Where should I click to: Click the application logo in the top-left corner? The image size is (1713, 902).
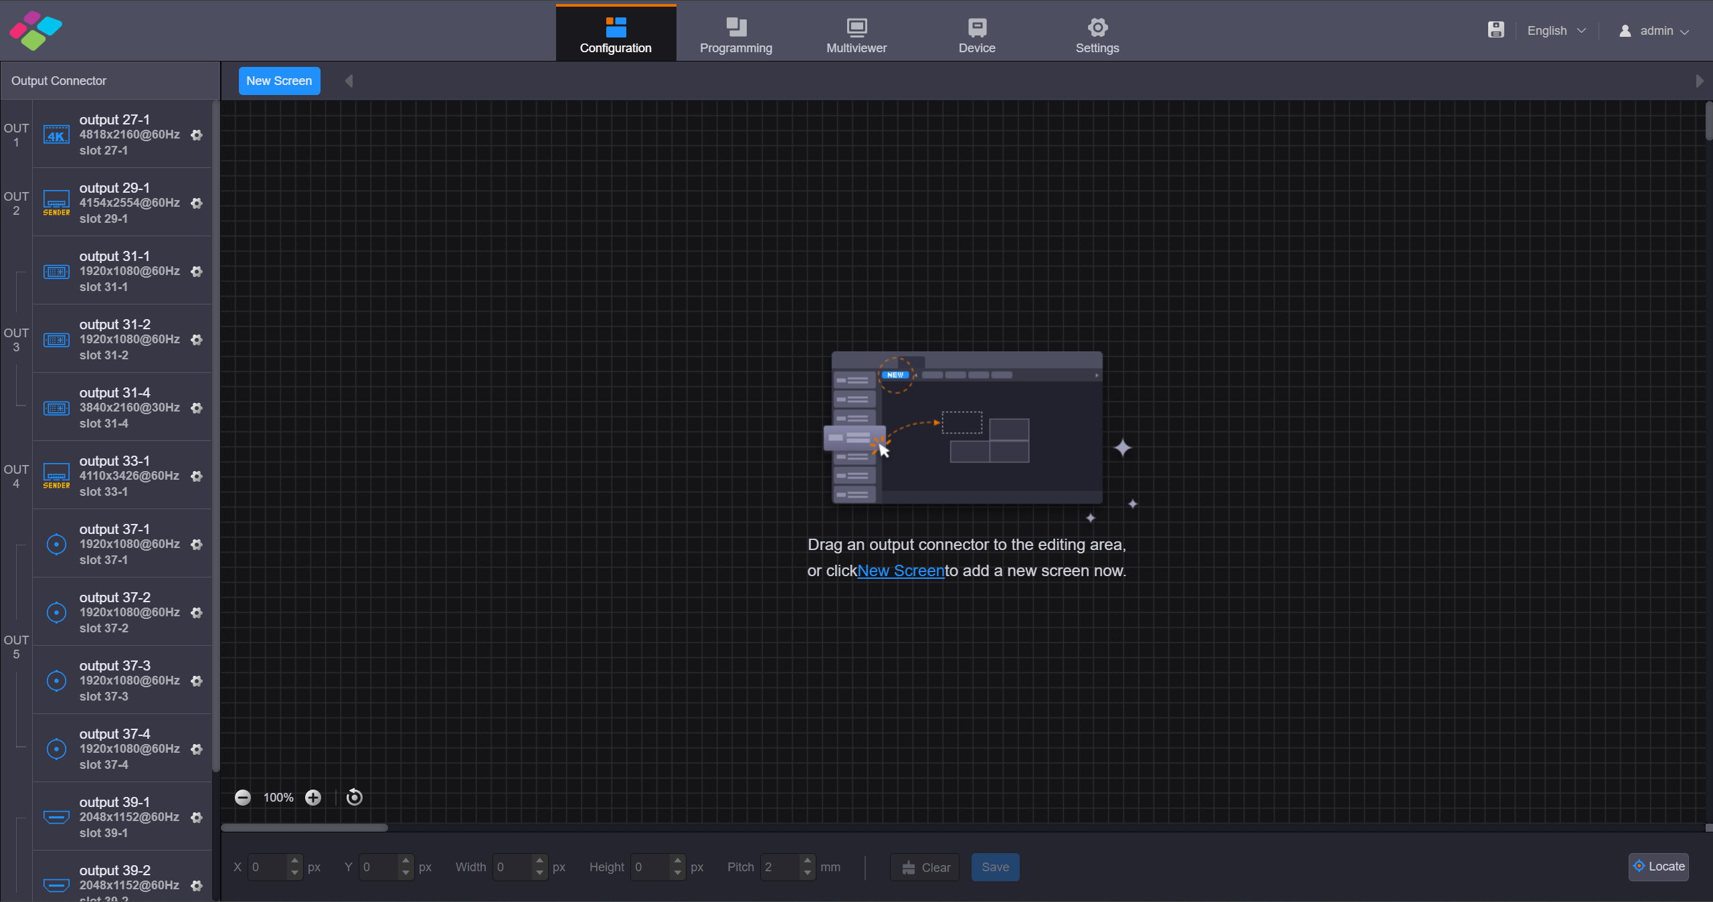point(35,30)
